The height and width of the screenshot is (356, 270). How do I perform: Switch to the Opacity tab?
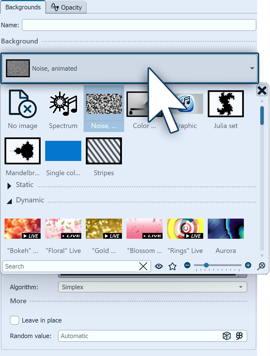(66, 7)
